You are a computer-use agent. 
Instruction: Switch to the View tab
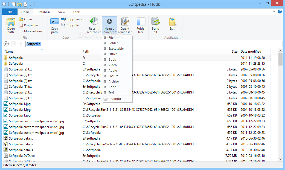pos(62,12)
